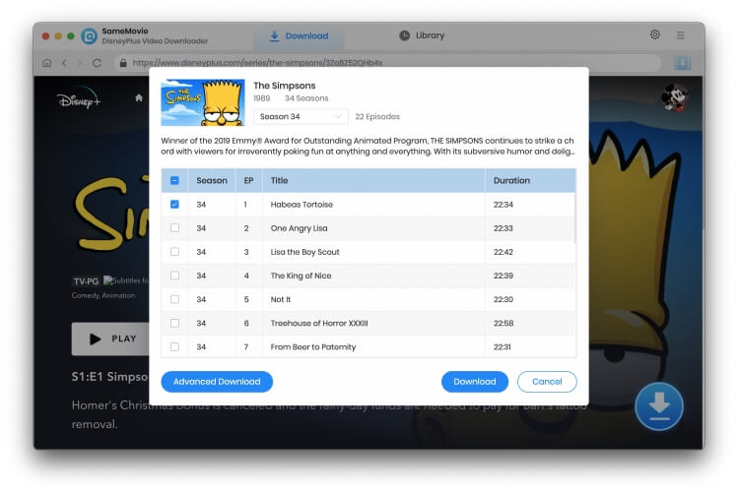The image size is (738, 494).
Task: Click the blue floating download arrow icon
Action: point(659,405)
